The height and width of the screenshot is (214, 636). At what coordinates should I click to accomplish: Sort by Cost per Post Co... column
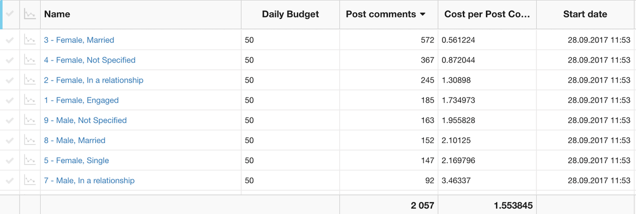point(487,15)
